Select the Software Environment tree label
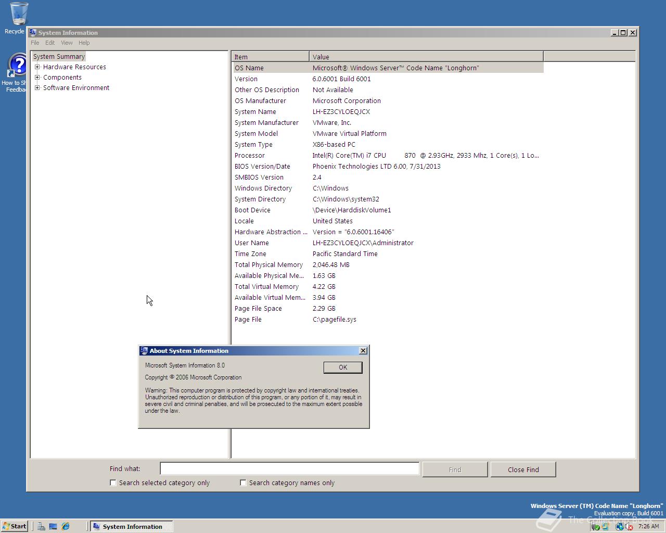 (76, 87)
